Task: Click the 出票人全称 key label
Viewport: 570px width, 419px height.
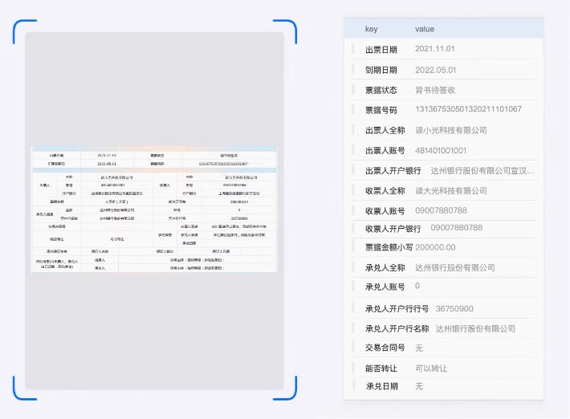Action: [x=385, y=130]
